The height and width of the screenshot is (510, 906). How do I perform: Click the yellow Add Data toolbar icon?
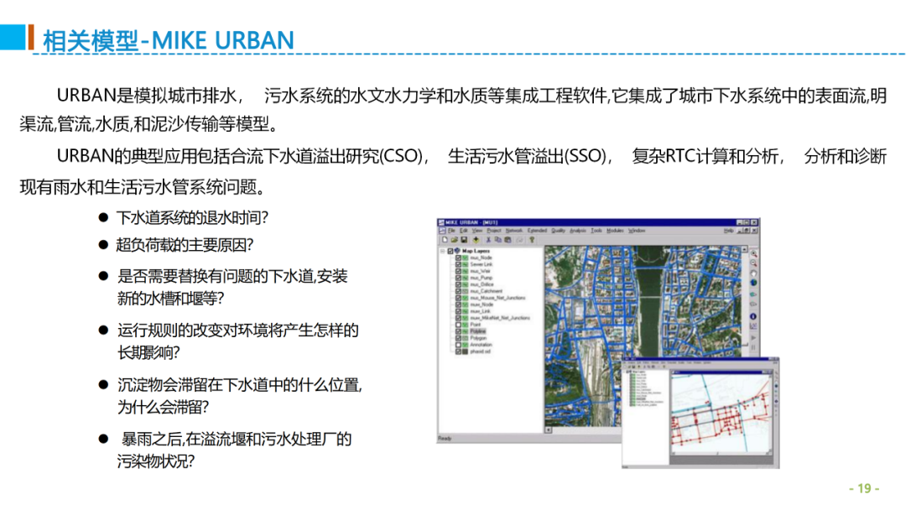pyautogui.click(x=476, y=240)
